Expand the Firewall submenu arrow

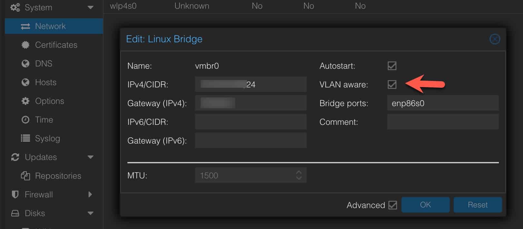click(x=90, y=194)
